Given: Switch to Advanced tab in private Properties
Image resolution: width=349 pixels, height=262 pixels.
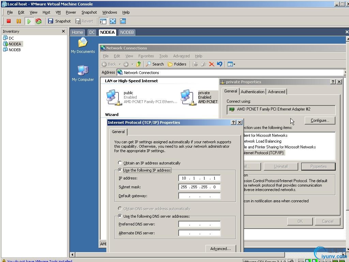Looking at the screenshot, I should click(276, 91).
